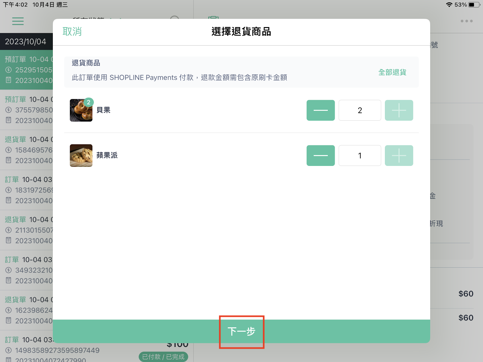Click the 10月4日 週三 date in status bar

point(50,5)
